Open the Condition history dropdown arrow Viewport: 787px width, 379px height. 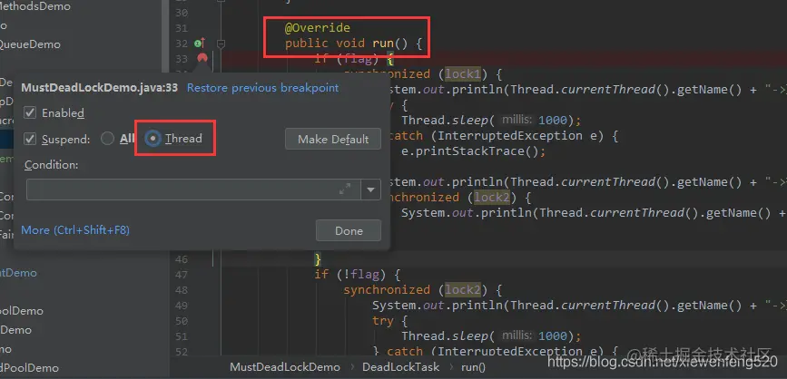tap(371, 189)
